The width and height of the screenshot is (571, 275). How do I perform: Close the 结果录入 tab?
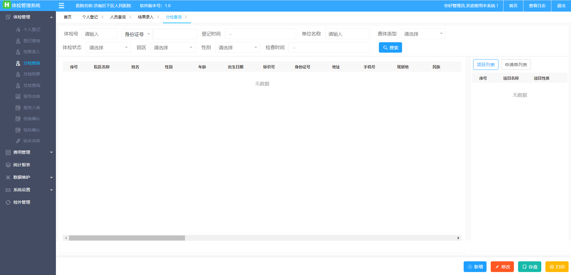click(158, 17)
